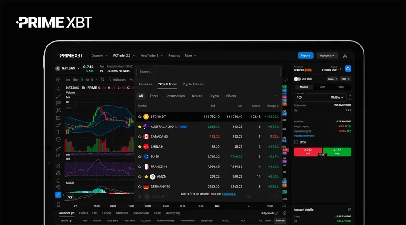Expand more timeframes chevron after D
406x225 pixels.
tap(97, 80)
